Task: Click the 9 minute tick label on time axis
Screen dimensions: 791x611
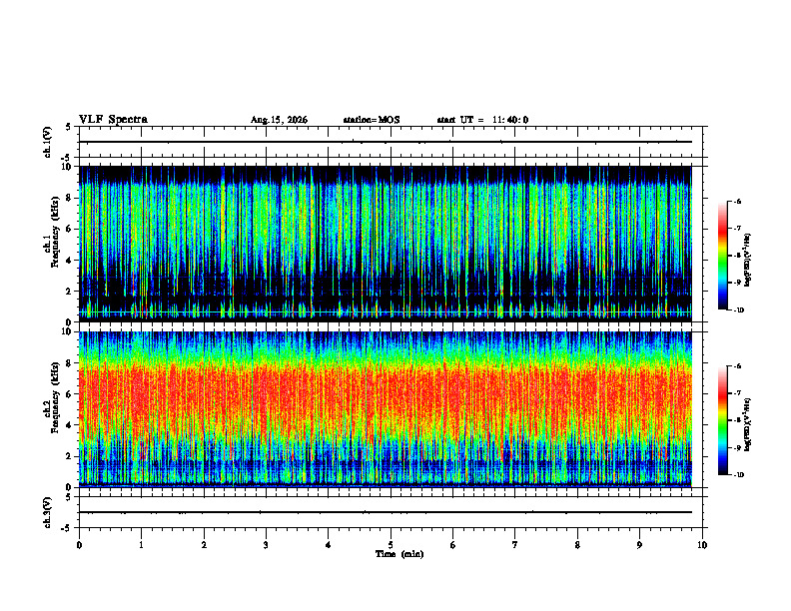Action: click(x=639, y=545)
